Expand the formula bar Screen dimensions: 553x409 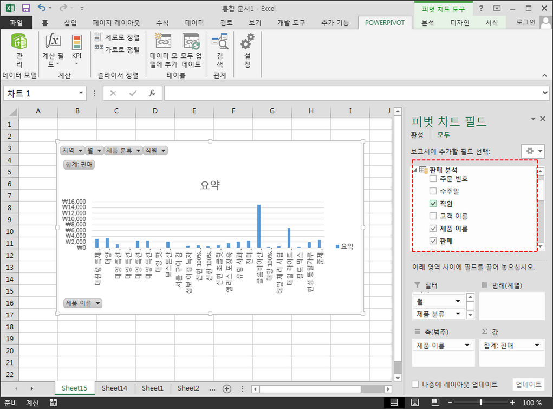click(545, 93)
